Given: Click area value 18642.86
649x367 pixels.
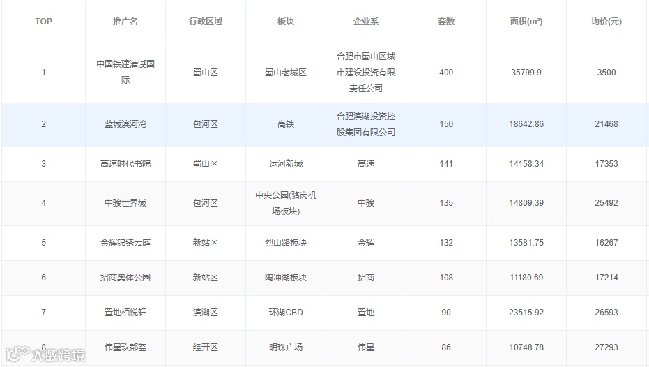Looking at the screenshot, I should pos(526,124).
